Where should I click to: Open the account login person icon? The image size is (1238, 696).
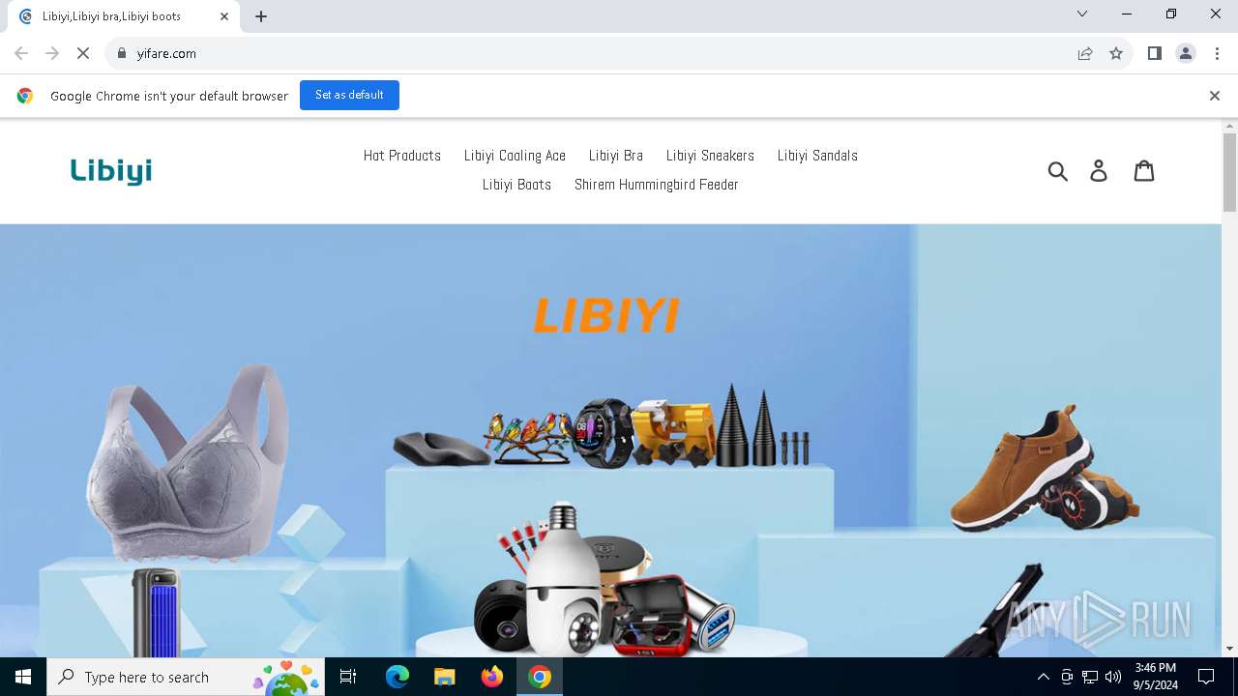(x=1099, y=171)
